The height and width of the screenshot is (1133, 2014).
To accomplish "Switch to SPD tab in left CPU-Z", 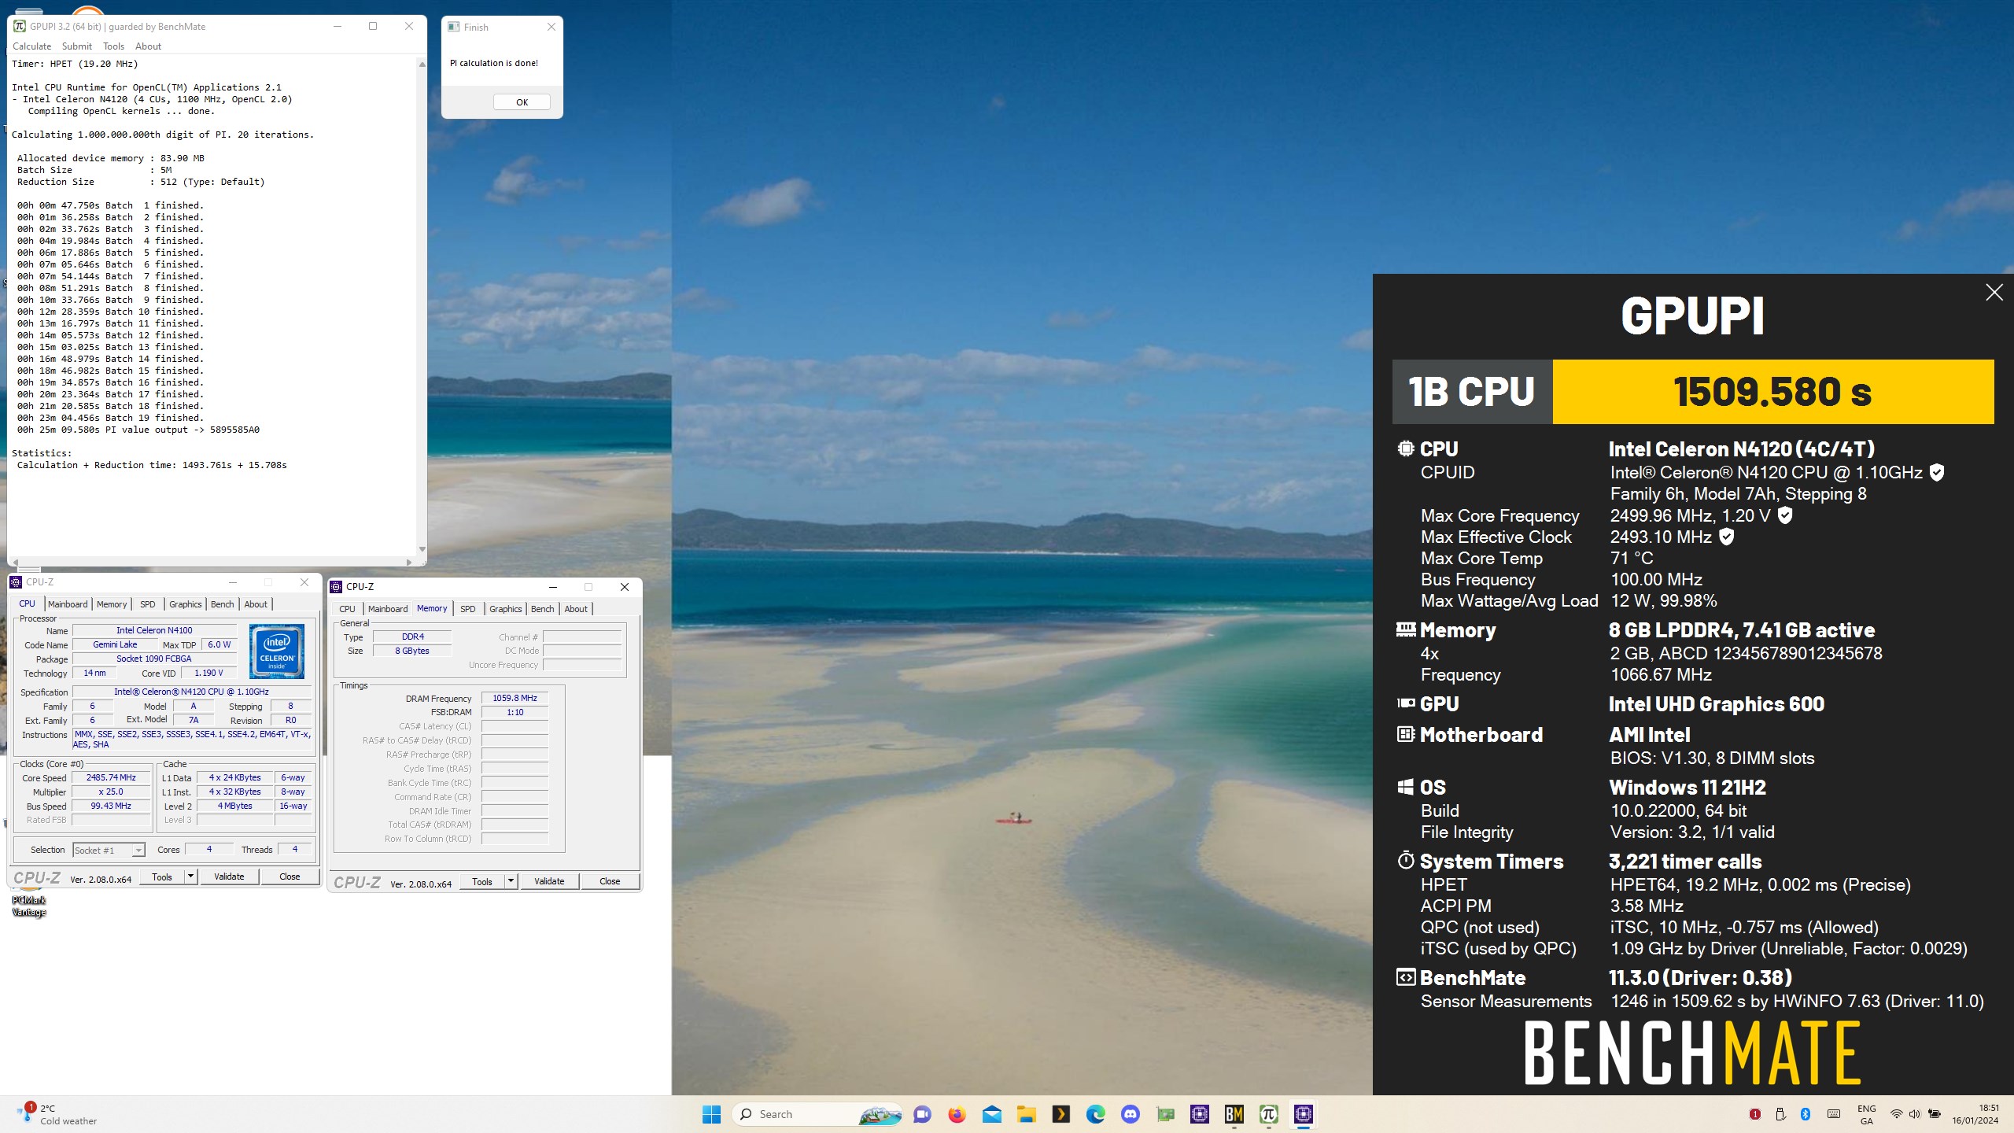I will tap(148, 604).
